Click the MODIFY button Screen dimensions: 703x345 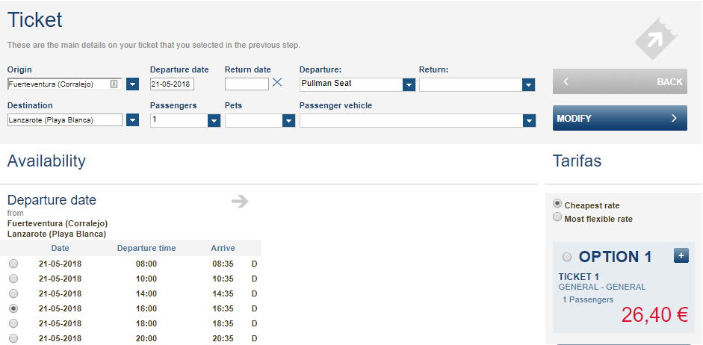(x=619, y=118)
